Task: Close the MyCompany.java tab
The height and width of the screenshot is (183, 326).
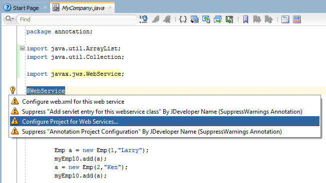Action: pyautogui.click(x=110, y=7)
